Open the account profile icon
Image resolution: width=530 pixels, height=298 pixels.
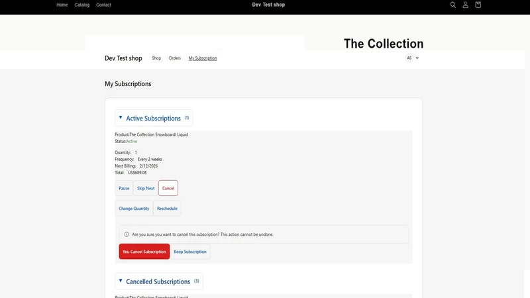466,5
